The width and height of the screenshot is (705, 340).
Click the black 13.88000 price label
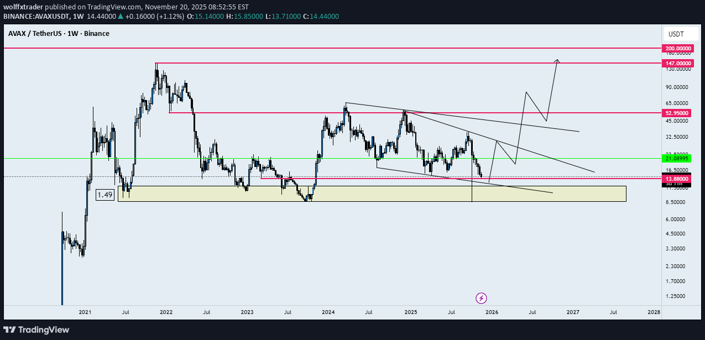(x=676, y=179)
